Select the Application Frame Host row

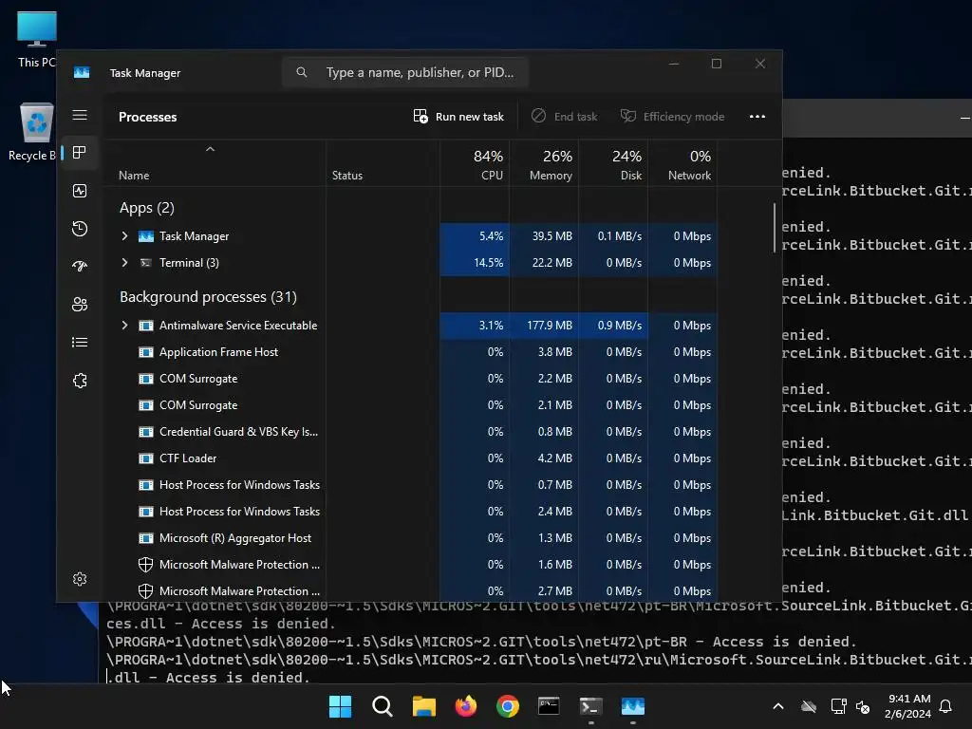coord(411,352)
